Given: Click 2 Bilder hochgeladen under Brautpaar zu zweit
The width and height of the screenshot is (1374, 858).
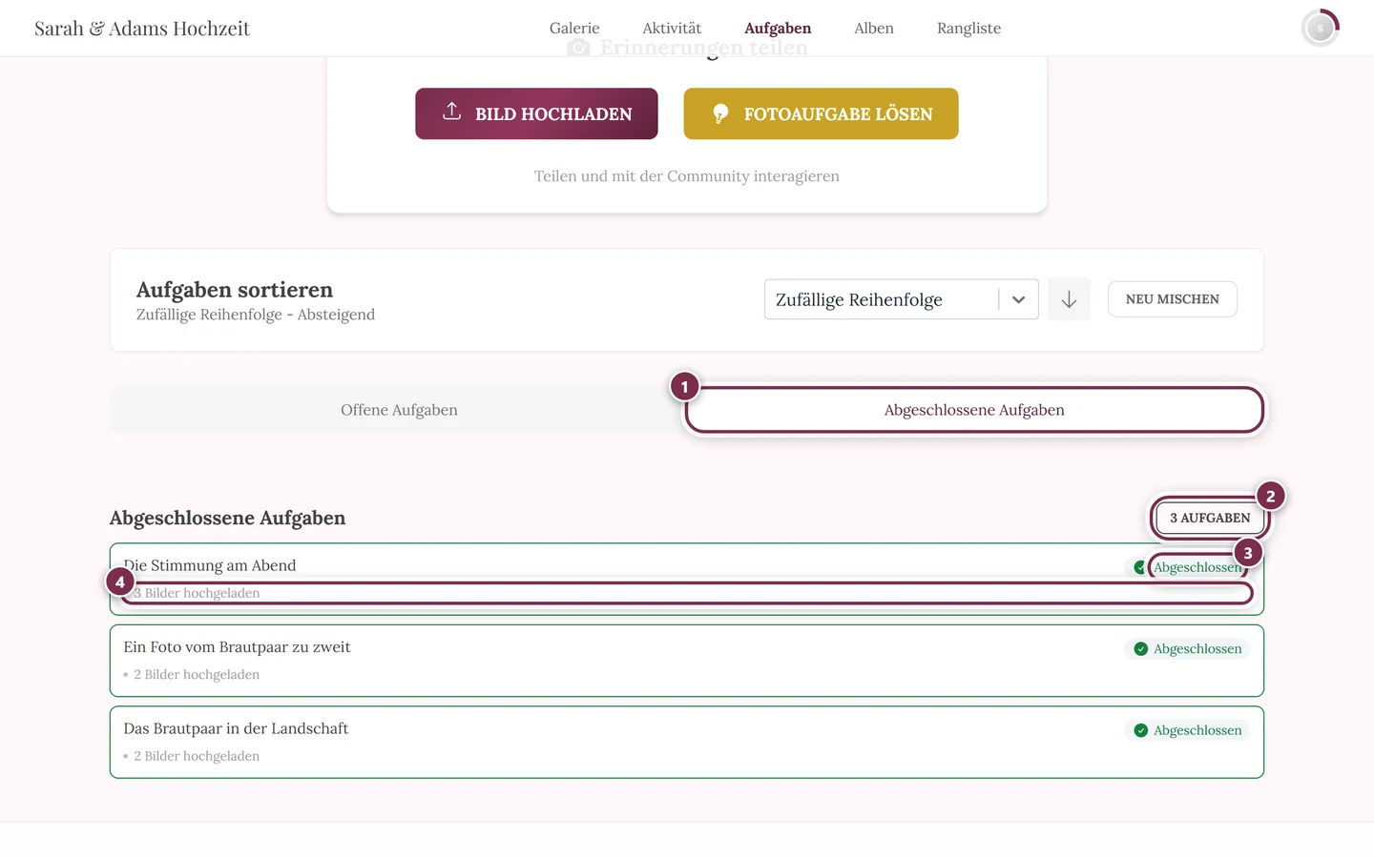Looking at the screenshot, I should tap(197, 675).
